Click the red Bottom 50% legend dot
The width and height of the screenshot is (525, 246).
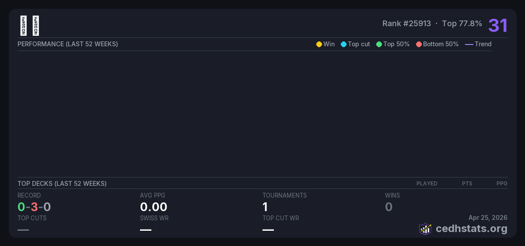point(419,44)
